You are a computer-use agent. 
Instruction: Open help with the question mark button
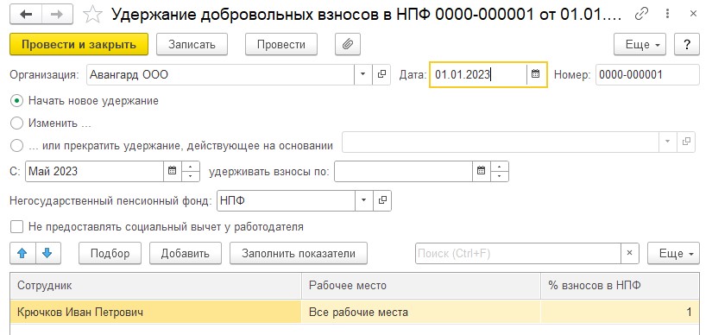[687, 45]
